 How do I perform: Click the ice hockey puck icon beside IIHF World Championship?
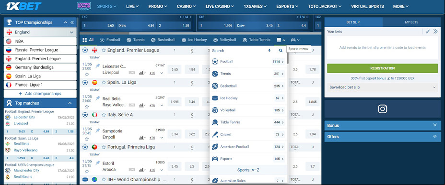click(85, 179)
